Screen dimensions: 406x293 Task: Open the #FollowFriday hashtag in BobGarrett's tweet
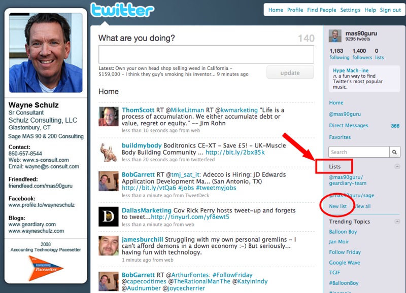(x=232, y=275)
